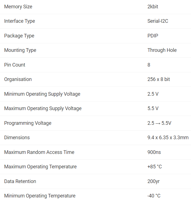Select Minimum Operating Supply Voltage label
The image size is (191, 203).
click(x=42, y=94)
